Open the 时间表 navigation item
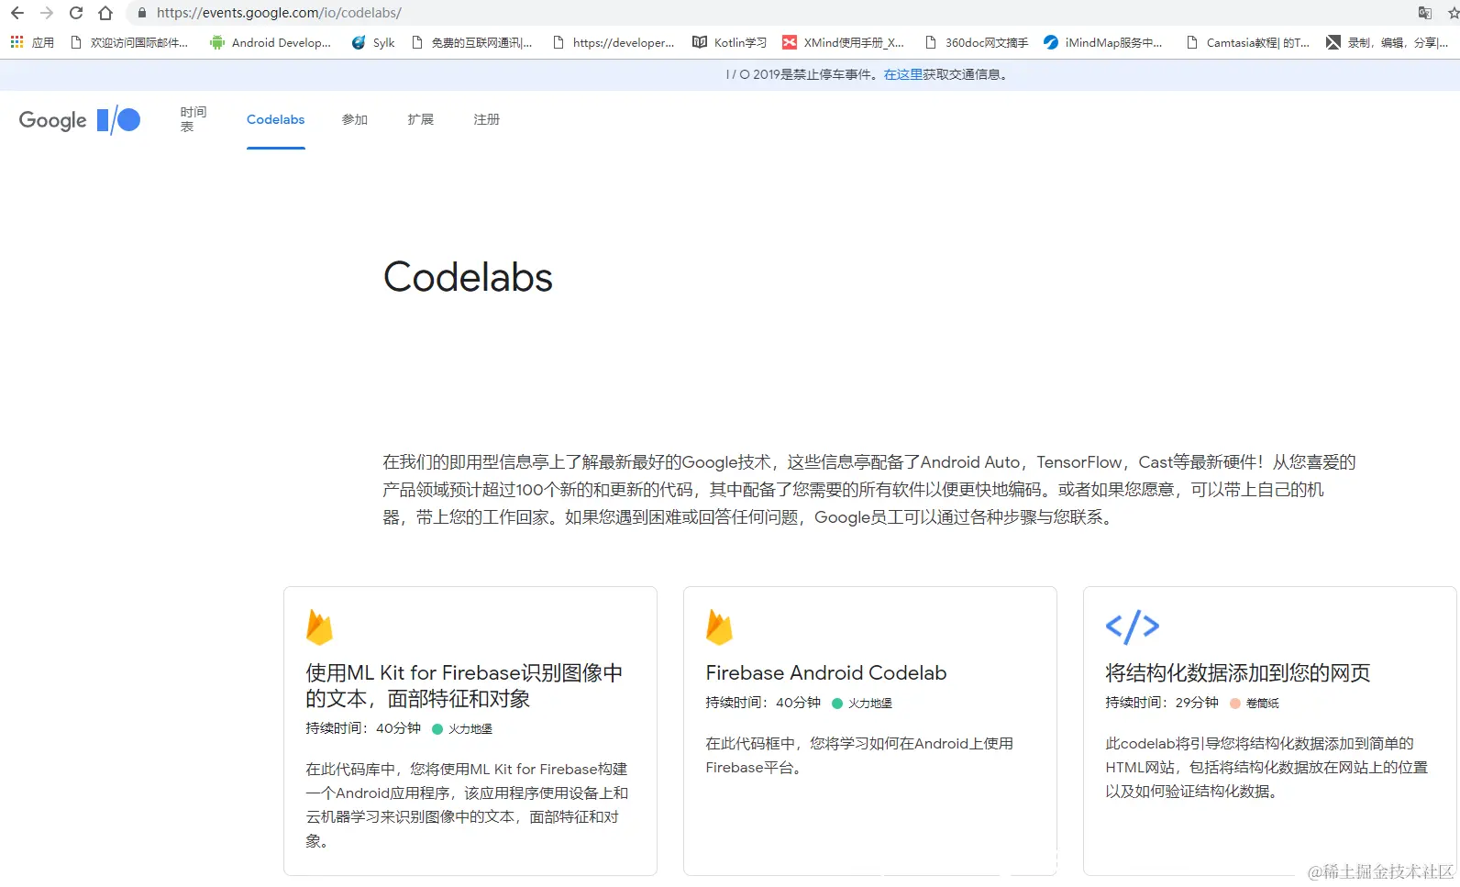This screenshot has height=887, width=1460. 193,119
